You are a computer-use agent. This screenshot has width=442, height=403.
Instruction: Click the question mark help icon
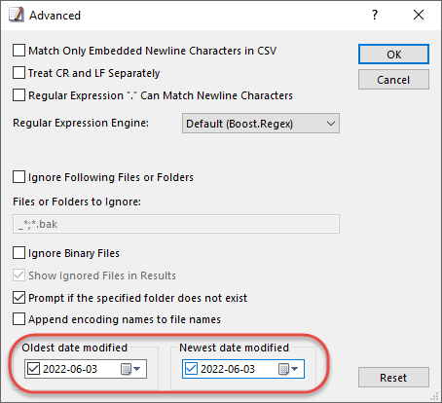375,15
